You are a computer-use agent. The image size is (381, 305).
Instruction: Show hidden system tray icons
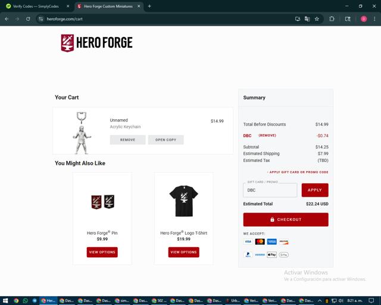(x=320, y=301)
